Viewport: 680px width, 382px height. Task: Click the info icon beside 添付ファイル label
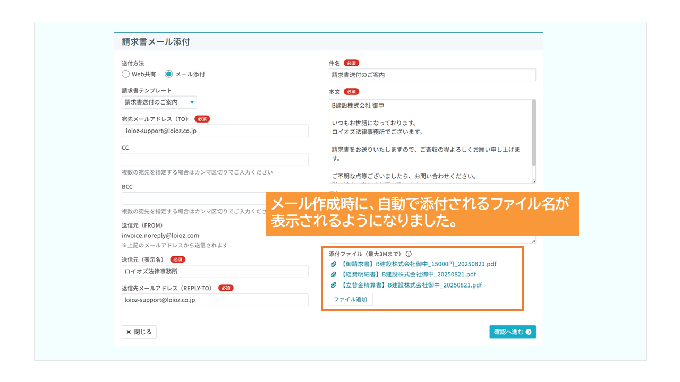coord(409,254)
